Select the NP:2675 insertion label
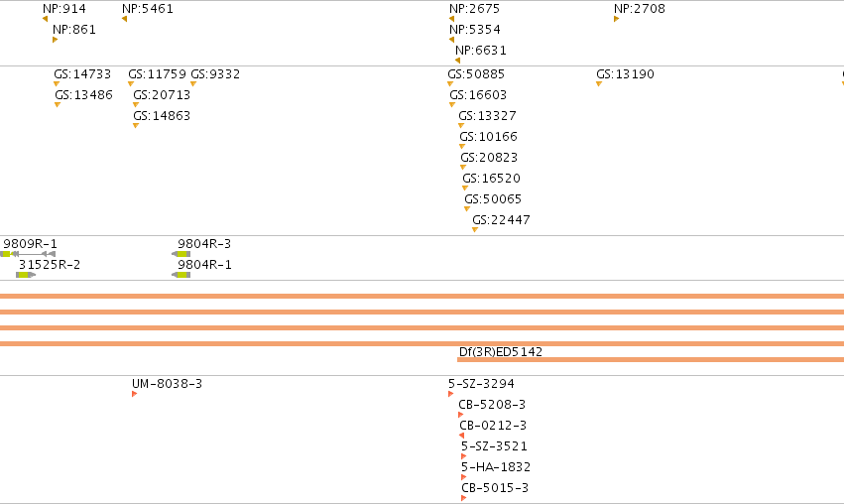This screenshot has height=504, width=844. (x=474, y=9)
